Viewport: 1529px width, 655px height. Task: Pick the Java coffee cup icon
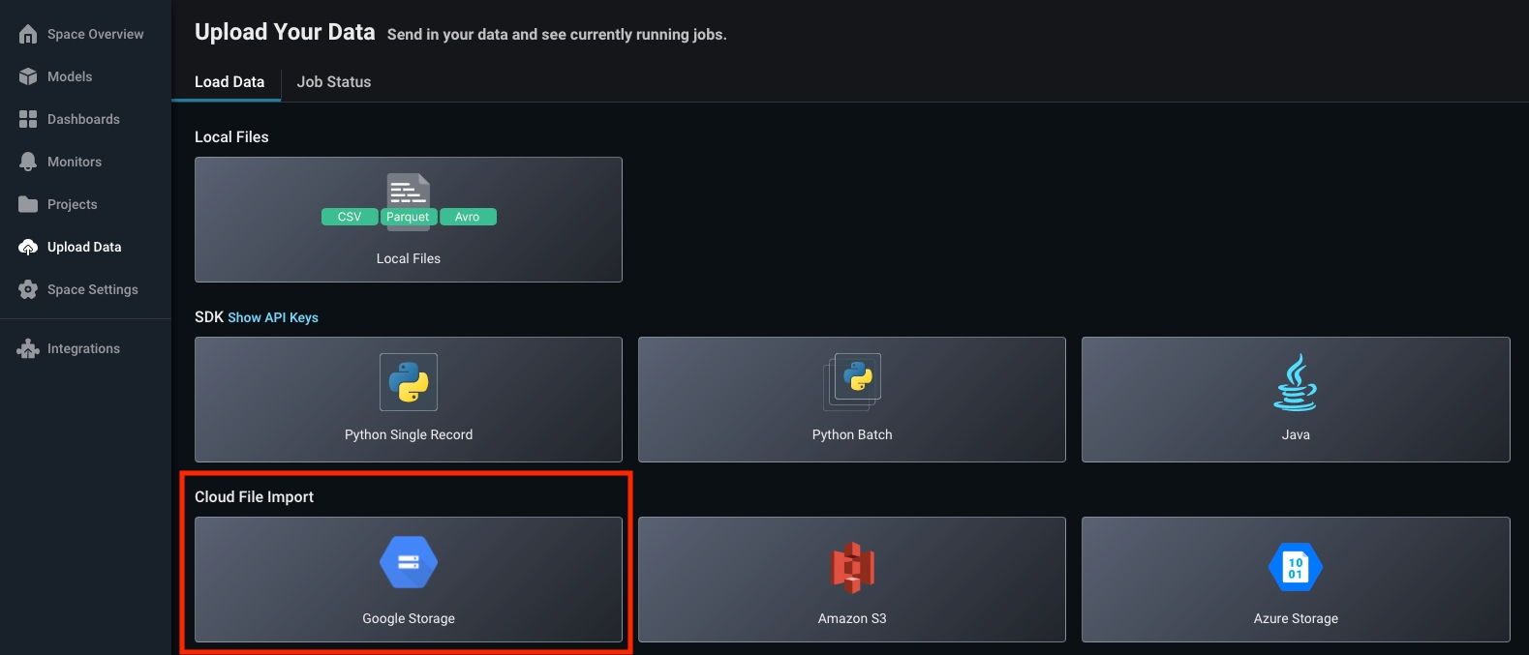coord(1296,382)
